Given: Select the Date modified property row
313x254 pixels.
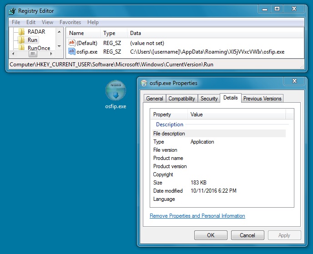Looking at the screenshot, I should tap(219, 191).
